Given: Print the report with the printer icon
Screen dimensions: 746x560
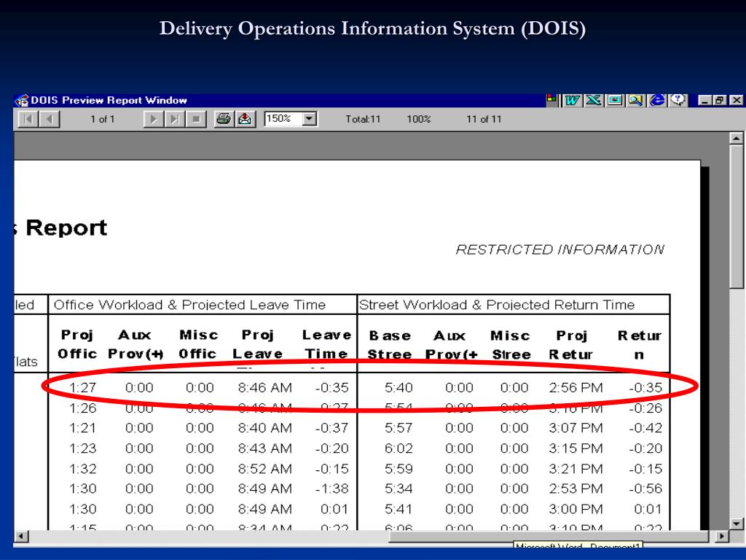Looking at the screenshot, I should 224,119.
